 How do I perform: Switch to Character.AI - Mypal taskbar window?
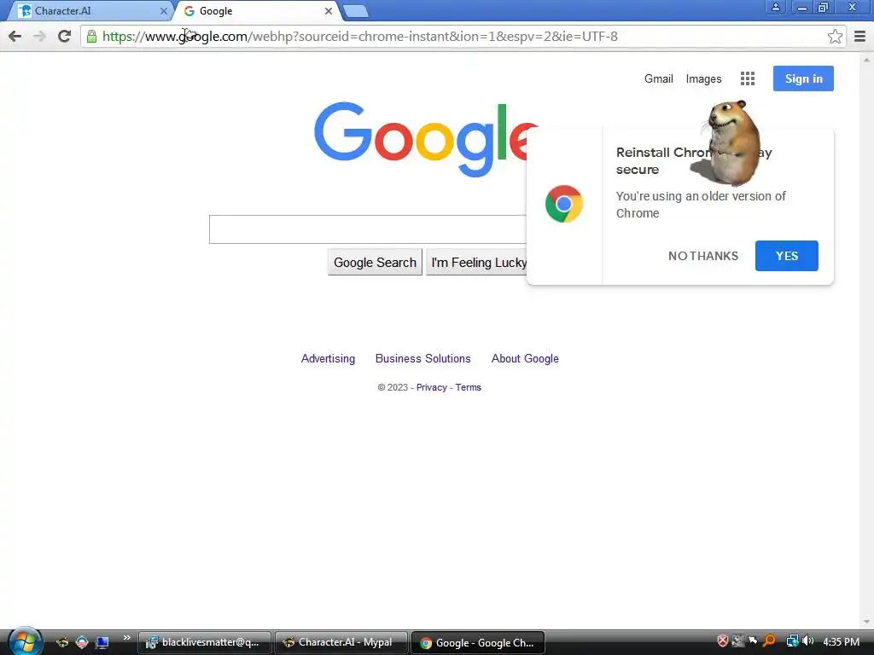click(x=341, y=643)
